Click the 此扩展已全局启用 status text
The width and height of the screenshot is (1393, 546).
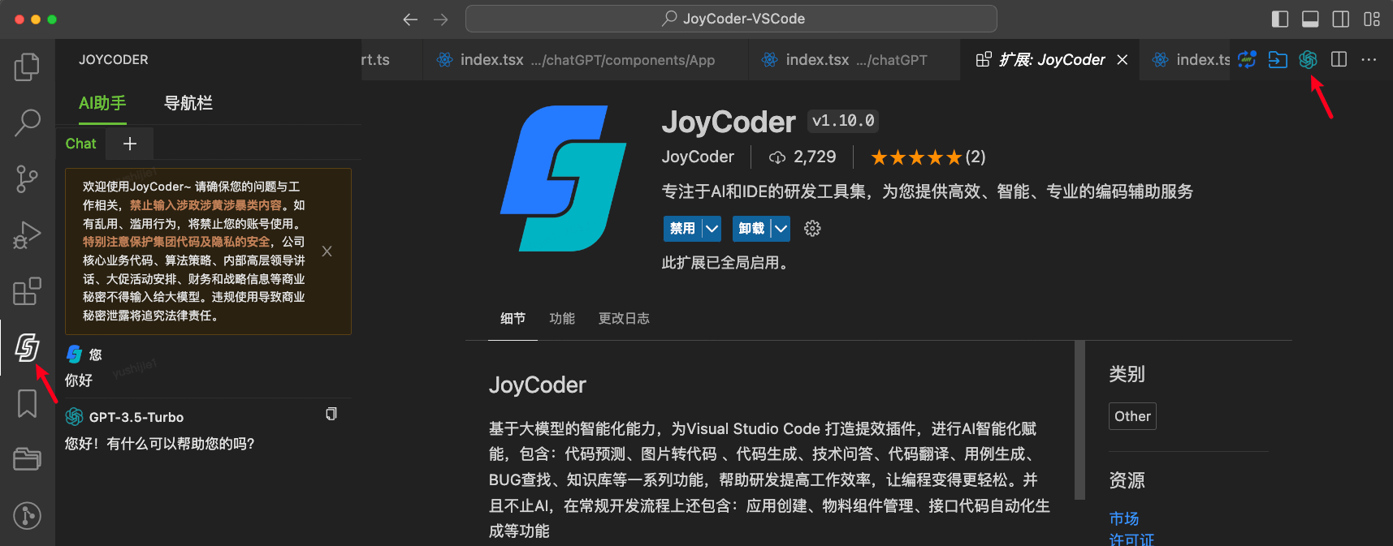pos(725,263)
